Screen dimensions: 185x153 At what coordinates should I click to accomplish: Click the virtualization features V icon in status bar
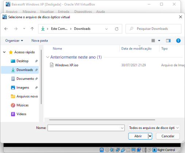pyautogui.click(x=143, y=150)
